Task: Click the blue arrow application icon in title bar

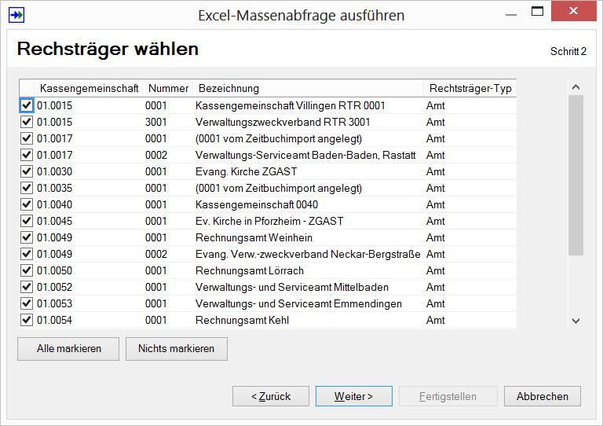Action: click(16, 15)
